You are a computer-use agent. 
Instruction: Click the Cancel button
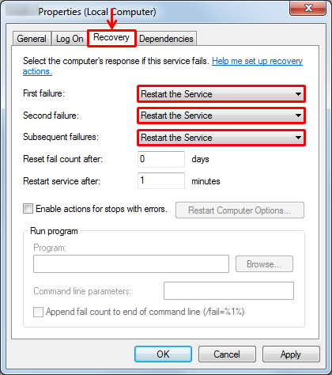[x=227, y=354]
